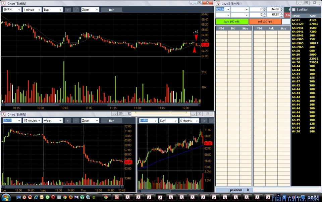The height and width of the screenshot is (202, 322).
Task: Click the plus zoom button in the 1 minute chart
Action: [x=68, y=10]
